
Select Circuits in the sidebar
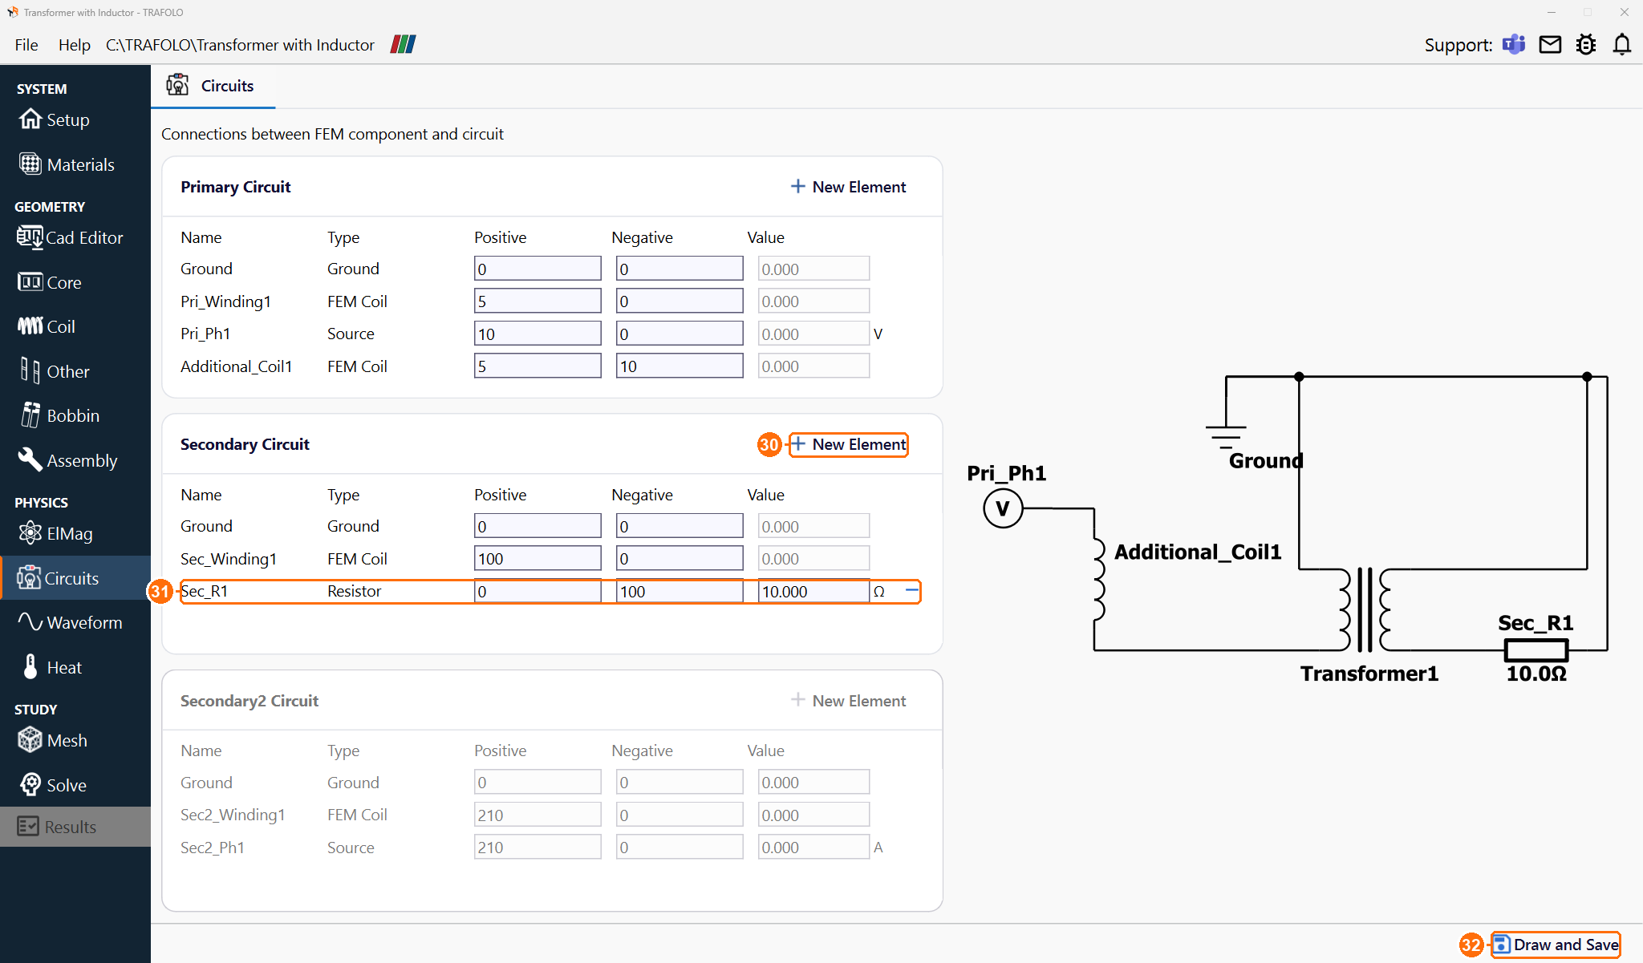point(75,578)
